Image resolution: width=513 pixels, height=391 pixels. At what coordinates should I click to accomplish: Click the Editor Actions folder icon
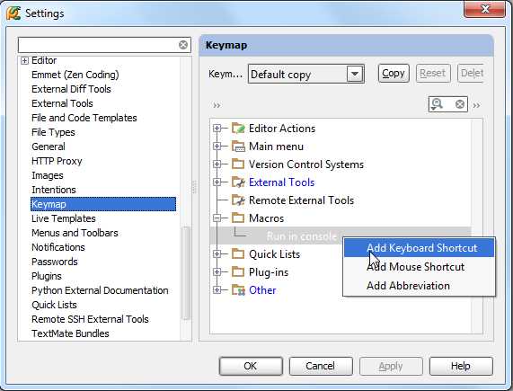tap(238, 129)
